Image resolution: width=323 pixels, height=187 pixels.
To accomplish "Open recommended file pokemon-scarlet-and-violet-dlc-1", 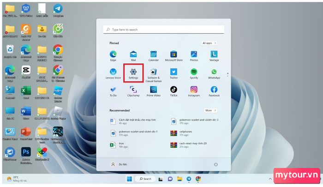I will 134,133.
